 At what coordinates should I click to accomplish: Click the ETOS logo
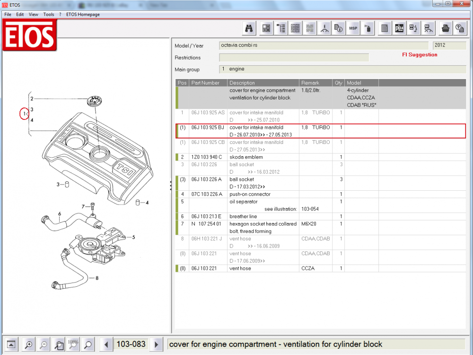coord(29,35)
